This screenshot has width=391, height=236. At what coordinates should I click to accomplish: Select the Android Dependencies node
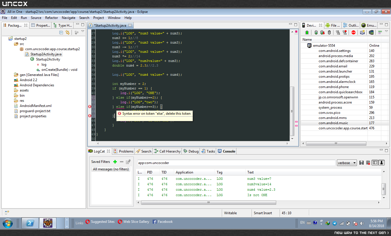(x=34, y=85)
